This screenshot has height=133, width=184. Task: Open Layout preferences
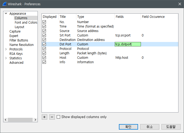click(19, 27)
